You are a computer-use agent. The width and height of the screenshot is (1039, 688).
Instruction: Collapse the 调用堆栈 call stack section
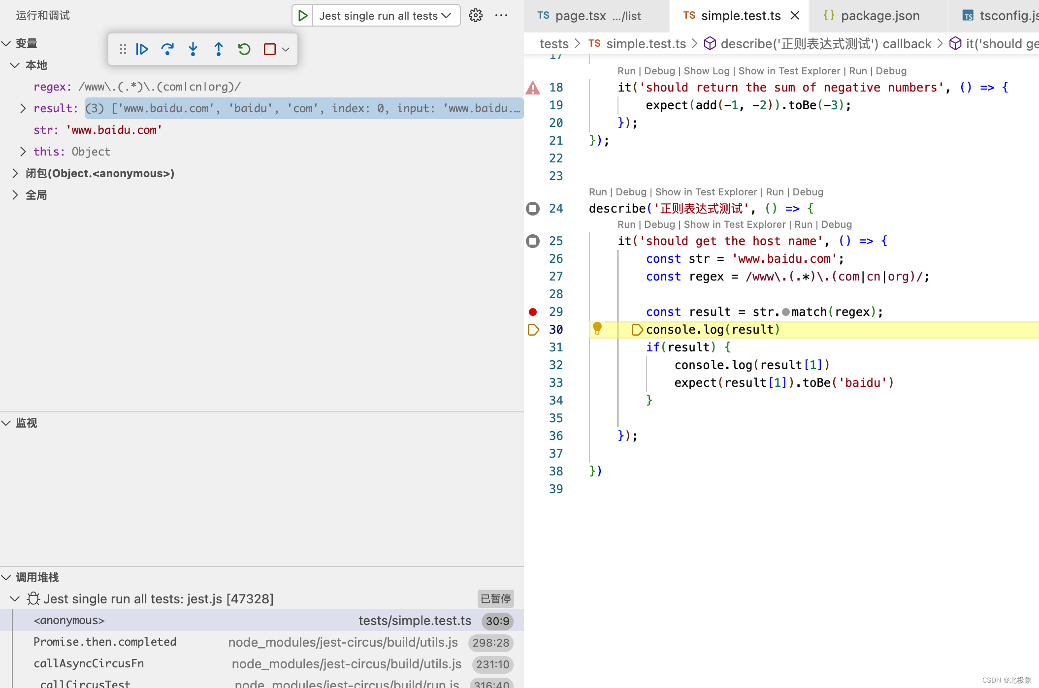click(6, 577)
